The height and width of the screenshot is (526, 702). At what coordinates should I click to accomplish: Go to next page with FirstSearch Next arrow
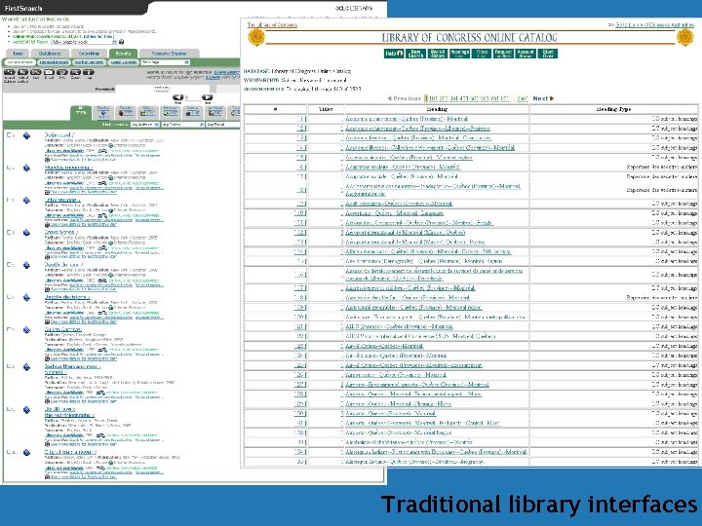(x=208, y=97)
